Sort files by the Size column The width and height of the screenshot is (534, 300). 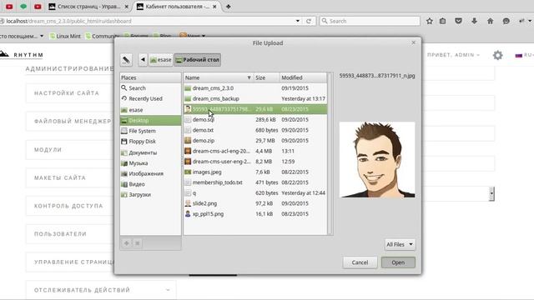click(266, 77)
